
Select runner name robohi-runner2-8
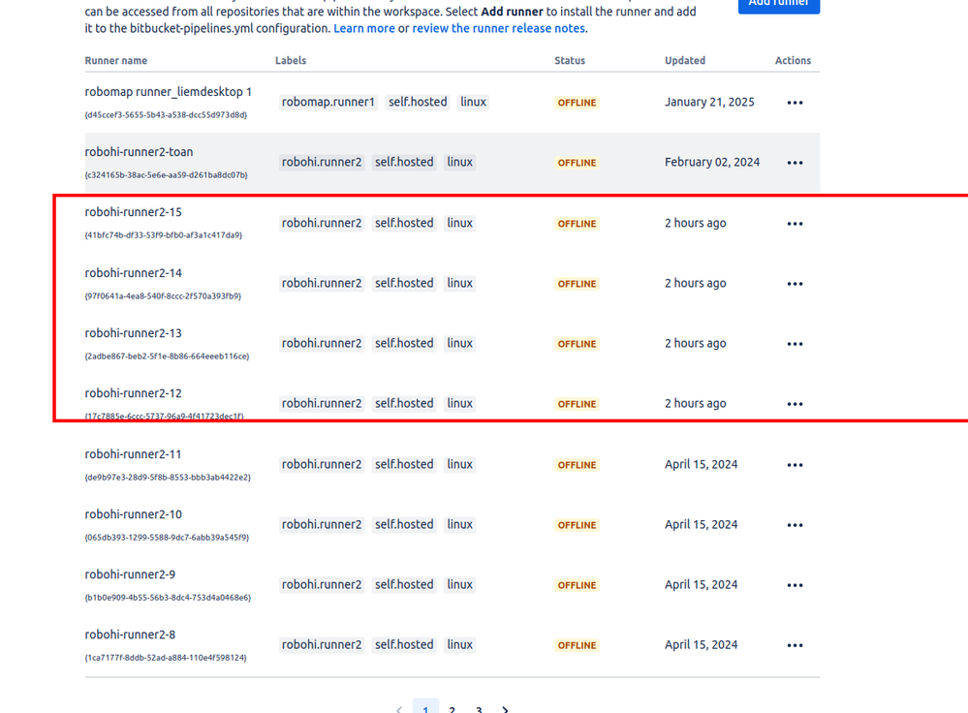pos(130,635)
